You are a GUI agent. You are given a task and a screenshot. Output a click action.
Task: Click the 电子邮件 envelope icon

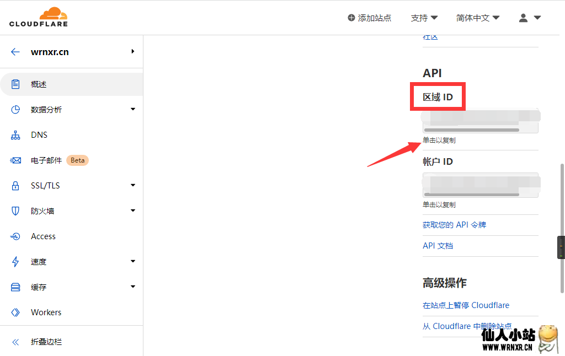pyautogui.click(x=15, y=160)
